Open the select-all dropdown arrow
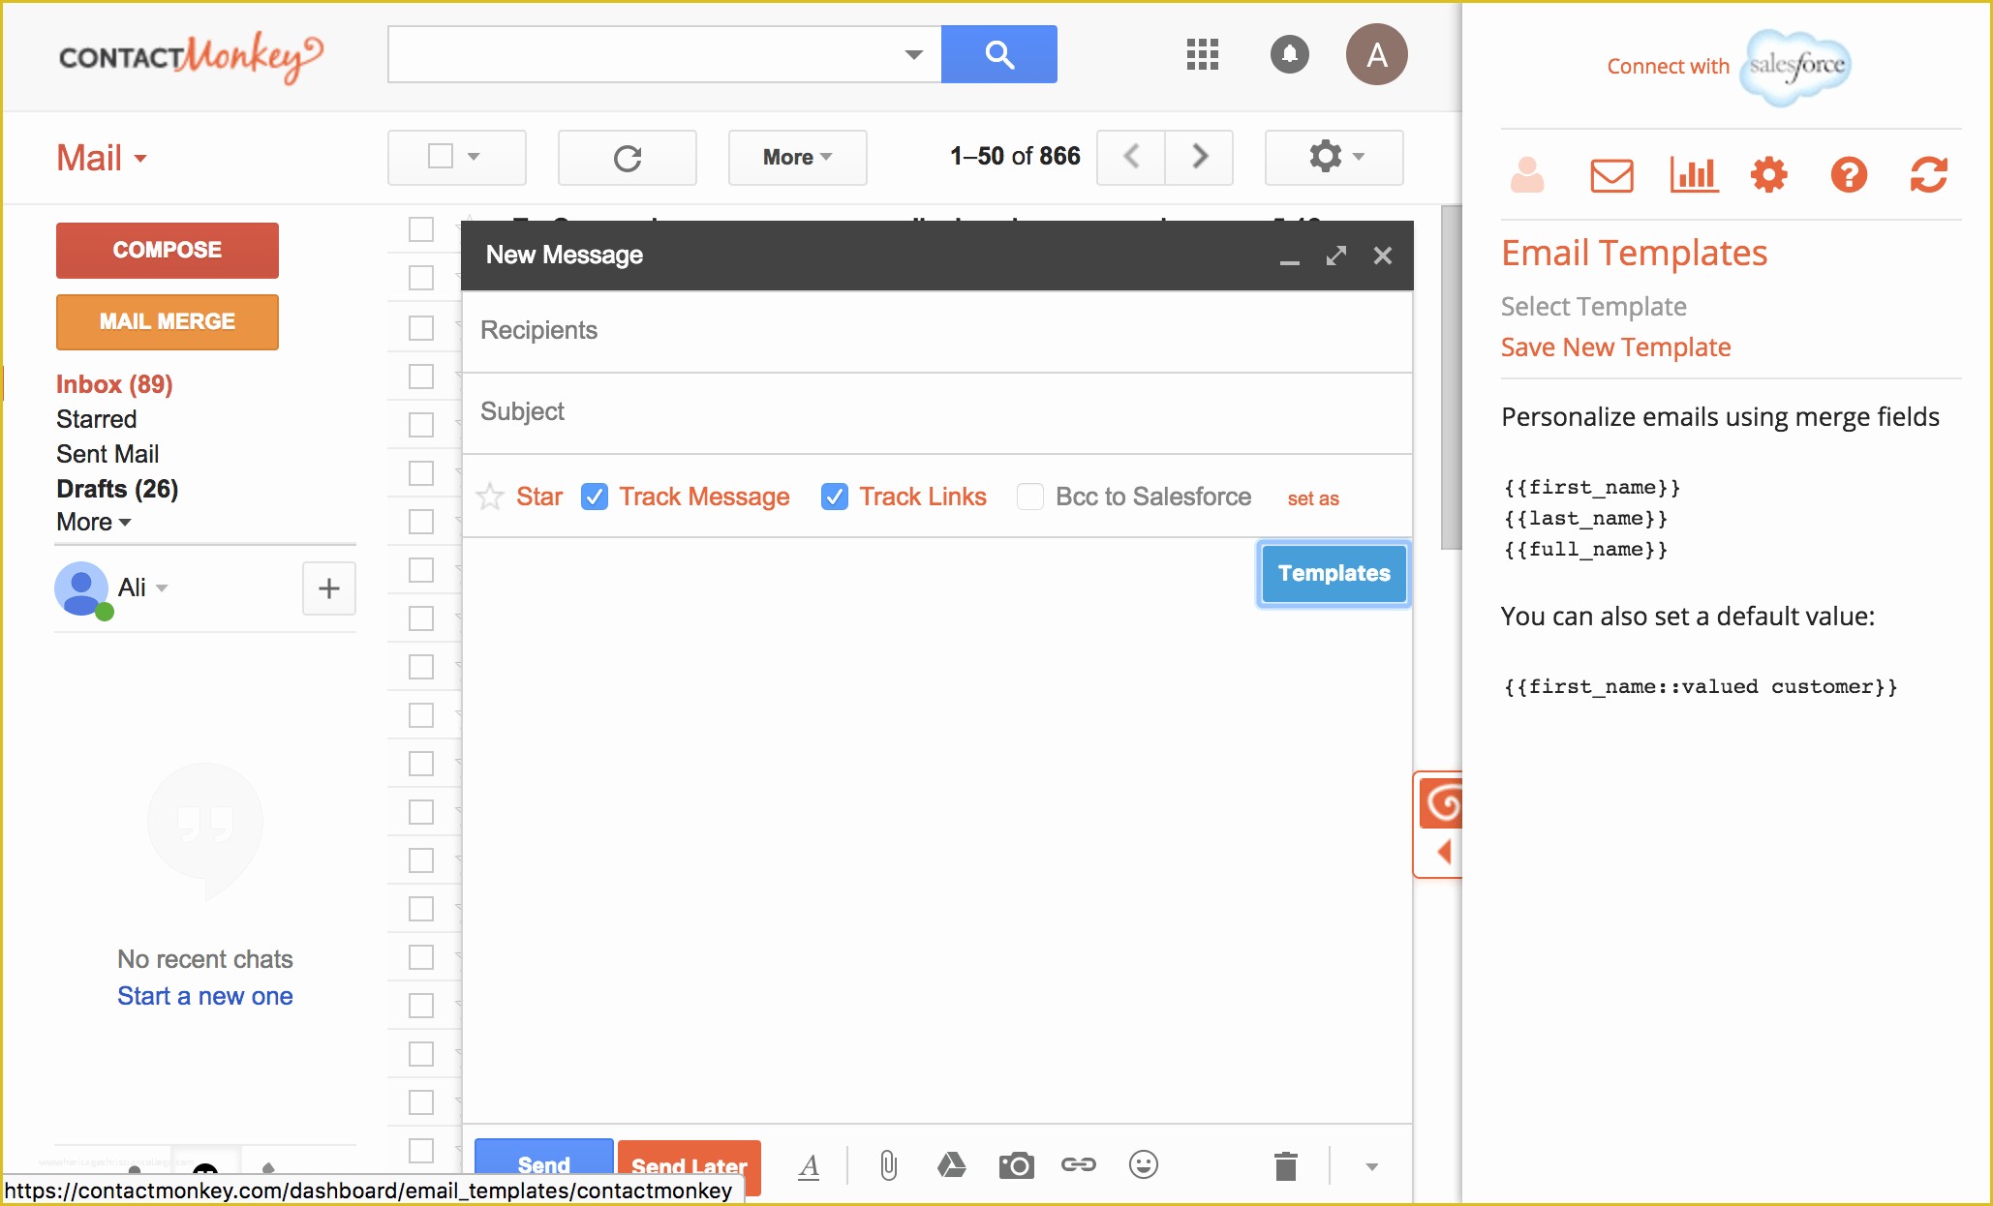Viewport: 1993px width, 1206px height. pos(474,157)
